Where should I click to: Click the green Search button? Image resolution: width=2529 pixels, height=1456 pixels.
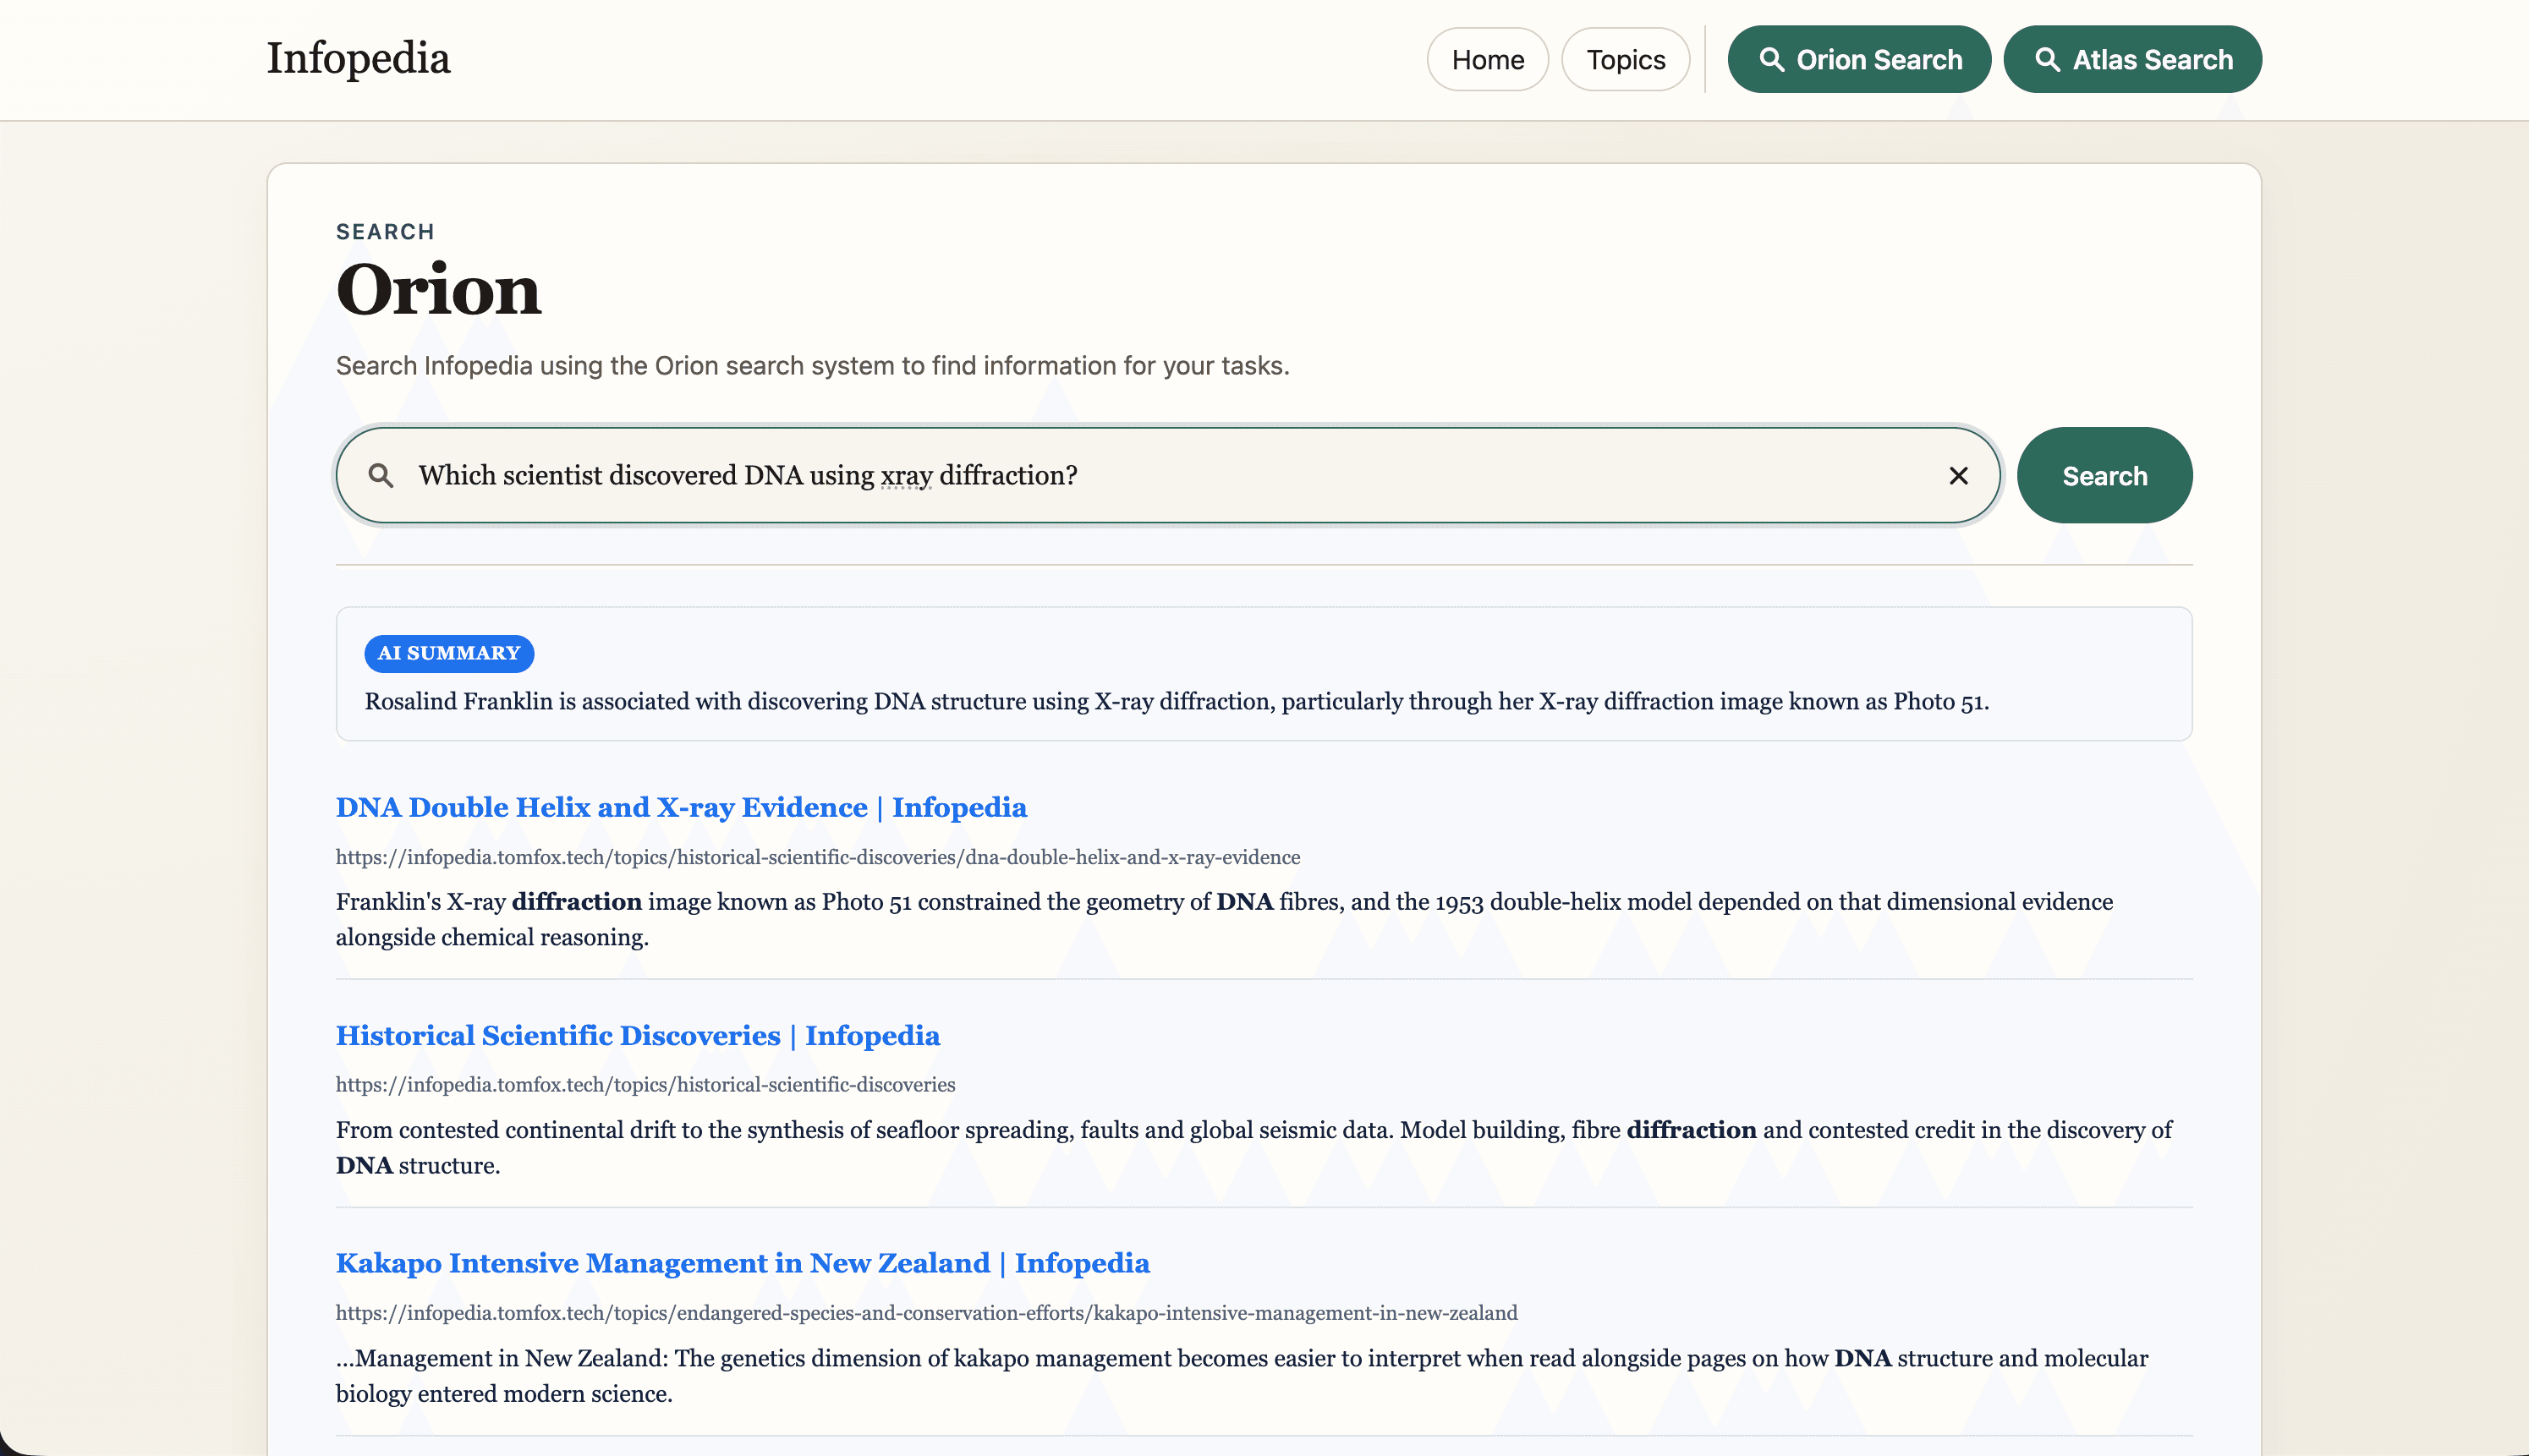click(2104, 475)
